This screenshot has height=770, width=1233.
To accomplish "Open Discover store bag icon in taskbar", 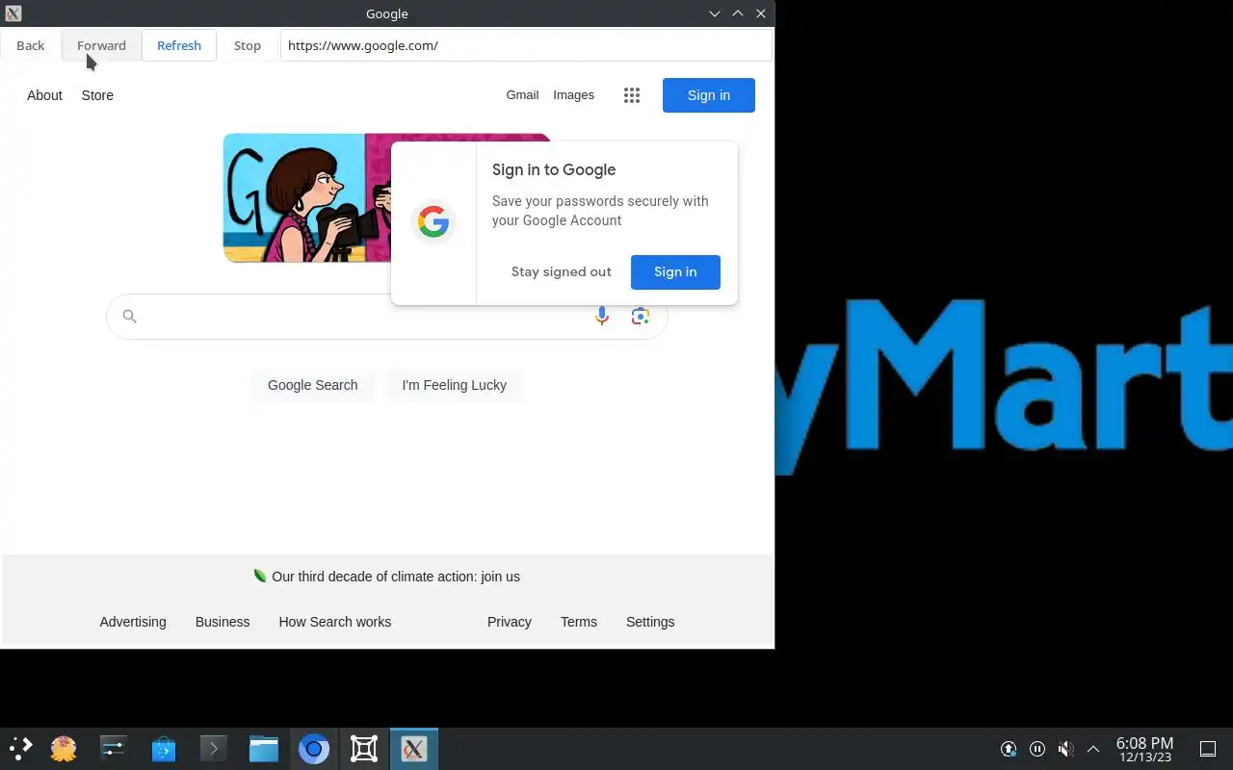I will click(x=164, y=749).
